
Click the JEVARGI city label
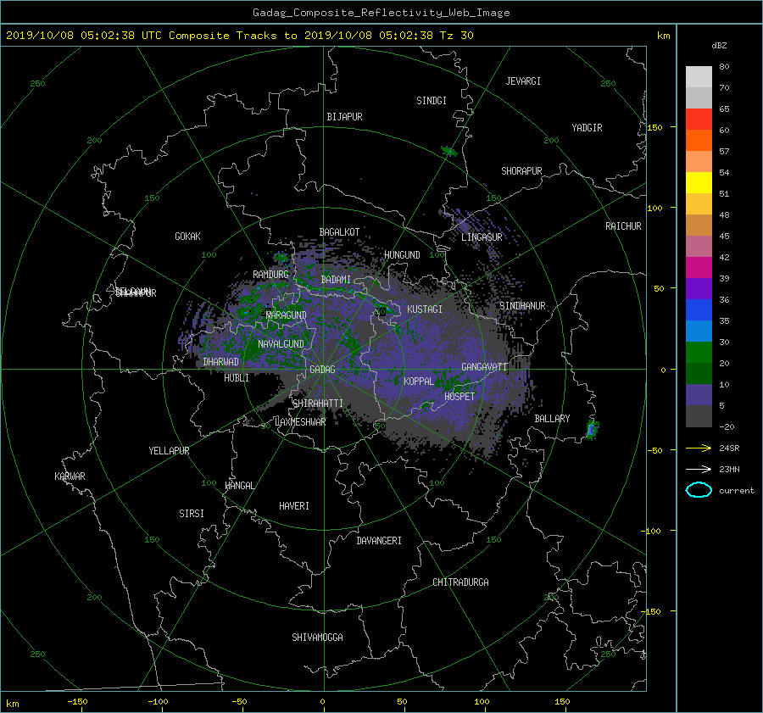pyautogui.click(x=523, y=81)
